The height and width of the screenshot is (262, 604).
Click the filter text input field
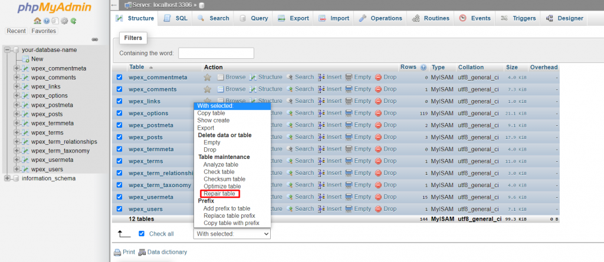tap(216, 53)
